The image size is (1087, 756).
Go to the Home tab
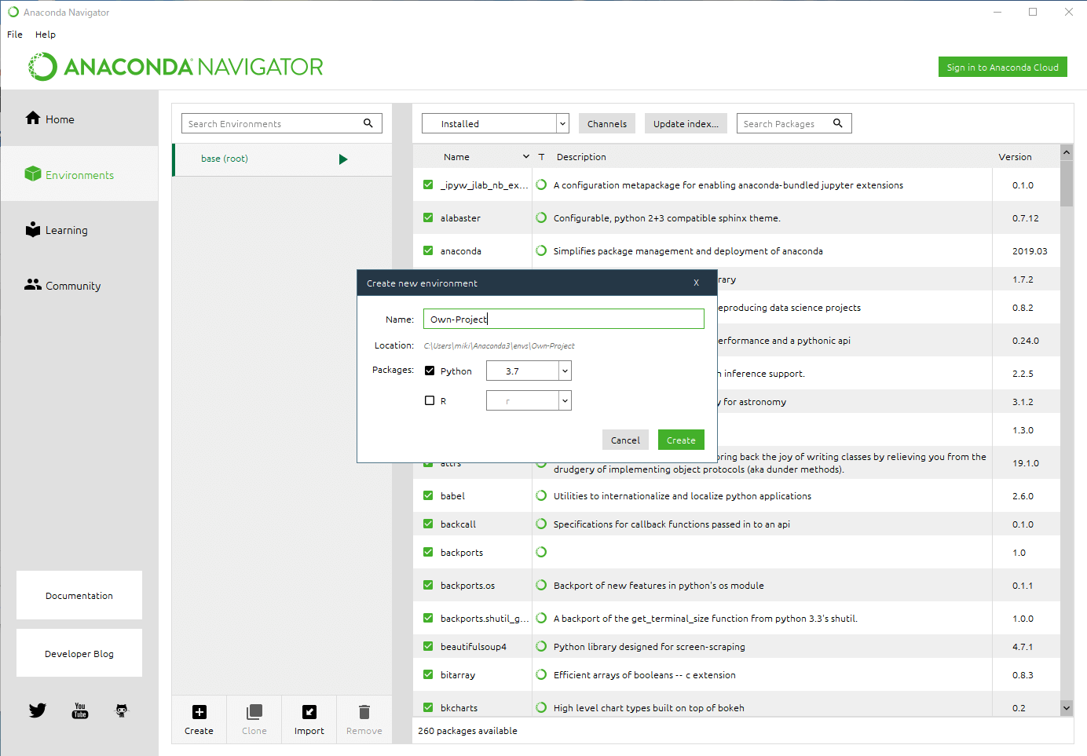point(79,119)
